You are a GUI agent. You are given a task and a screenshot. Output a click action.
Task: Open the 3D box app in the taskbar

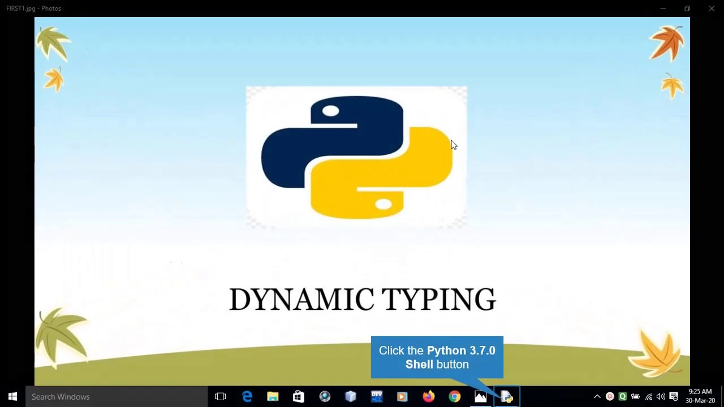351,397
